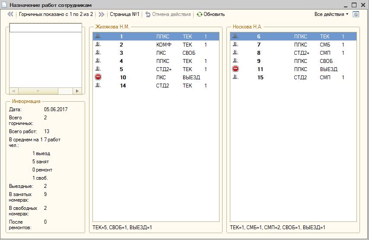Viewport: 369px width, 240px height.
Task: Click person icon for room 15
Action: 235,77
